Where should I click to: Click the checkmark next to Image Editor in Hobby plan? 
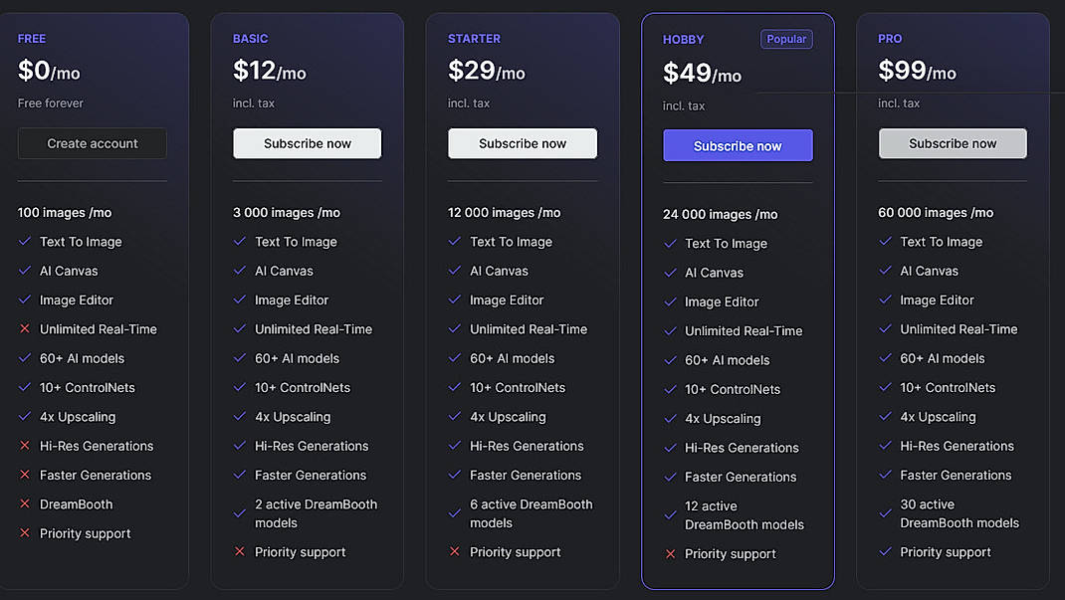tap(670, 301)
